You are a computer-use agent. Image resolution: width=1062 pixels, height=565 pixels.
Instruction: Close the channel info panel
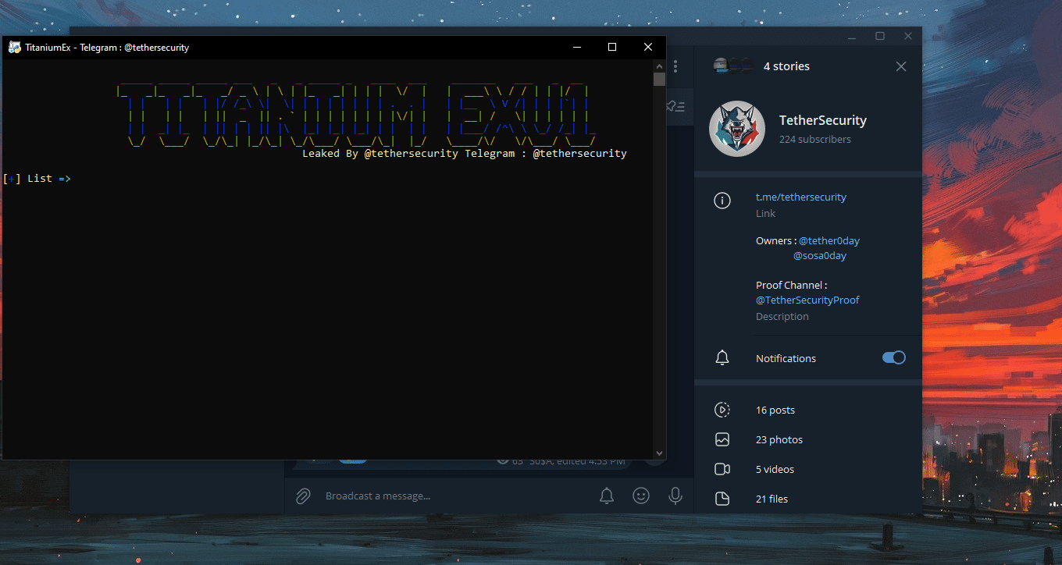point(901,66)
